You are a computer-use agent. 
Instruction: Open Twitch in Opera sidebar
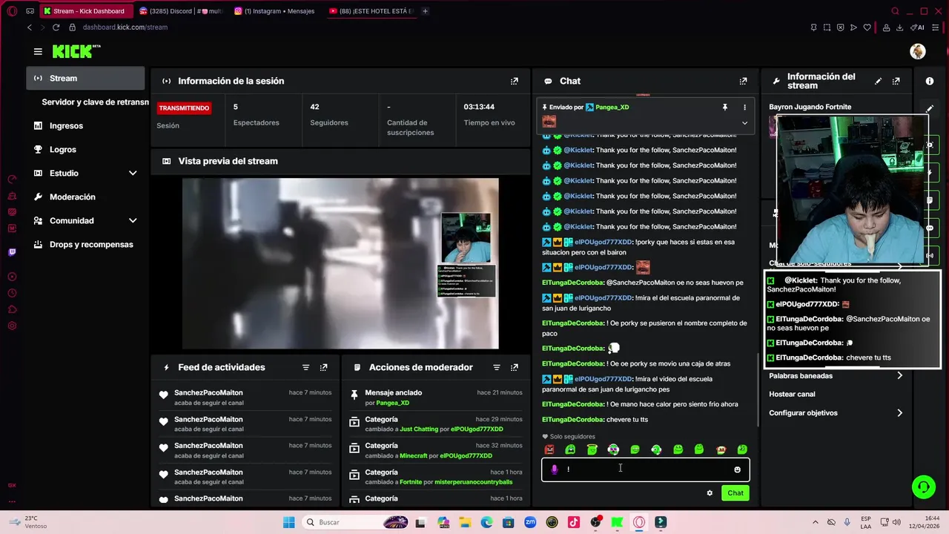[x=12, y=252]
